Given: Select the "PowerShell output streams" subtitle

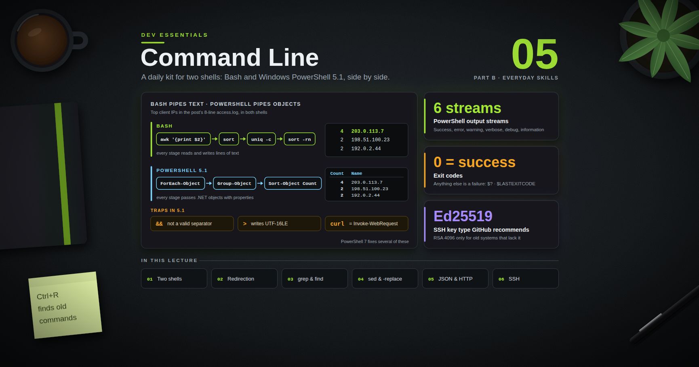Looking at the screenshot, I should 471,121.
